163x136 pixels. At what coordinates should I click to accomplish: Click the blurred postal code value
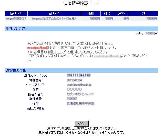pyautogui.click(x=72, y=99)
